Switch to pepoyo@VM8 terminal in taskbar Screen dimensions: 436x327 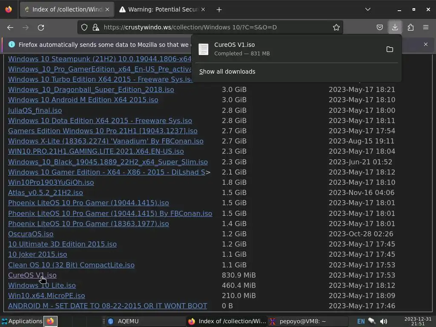[x=308, y=321]
